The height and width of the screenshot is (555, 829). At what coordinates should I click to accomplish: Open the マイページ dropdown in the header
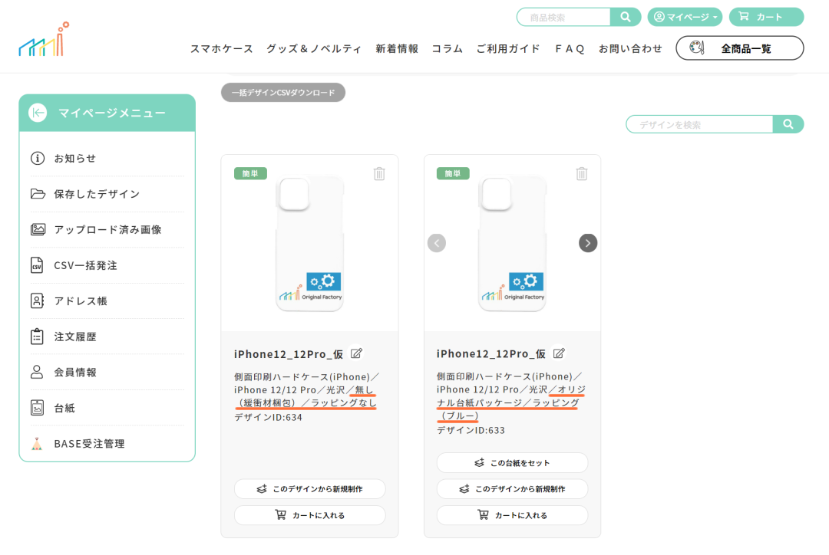(x=685, y=17)
